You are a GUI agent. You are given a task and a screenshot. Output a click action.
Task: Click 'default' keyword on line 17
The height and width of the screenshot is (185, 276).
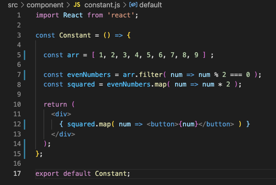tap(77, 174)
